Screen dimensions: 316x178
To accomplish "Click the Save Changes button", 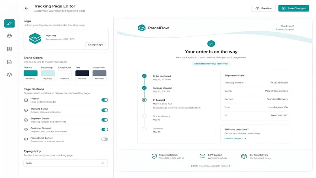I will pos(293,8).
